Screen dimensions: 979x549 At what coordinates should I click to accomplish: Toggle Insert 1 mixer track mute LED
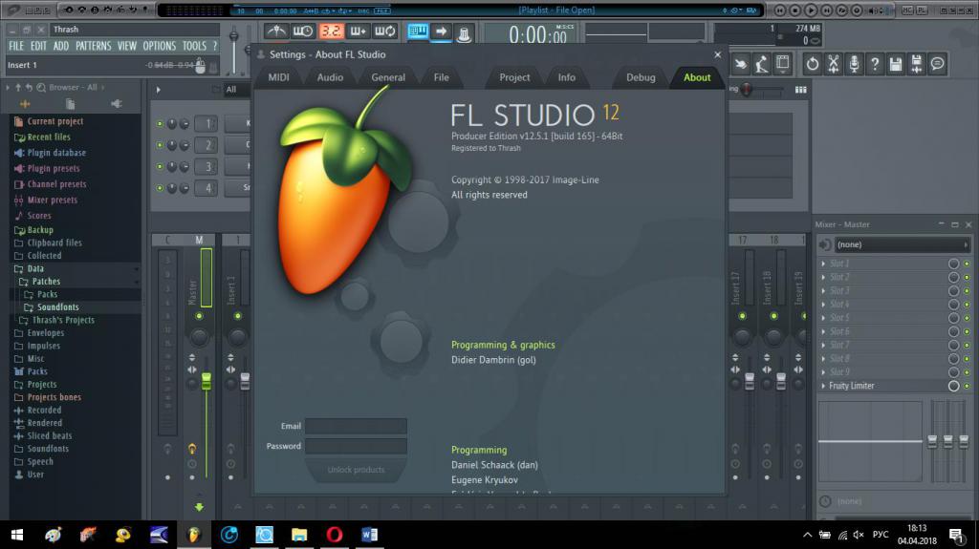tap(238, 316)
